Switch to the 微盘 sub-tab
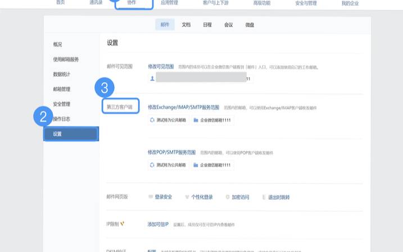The width and height of the screenshot is (403, 252). (250, 25)
